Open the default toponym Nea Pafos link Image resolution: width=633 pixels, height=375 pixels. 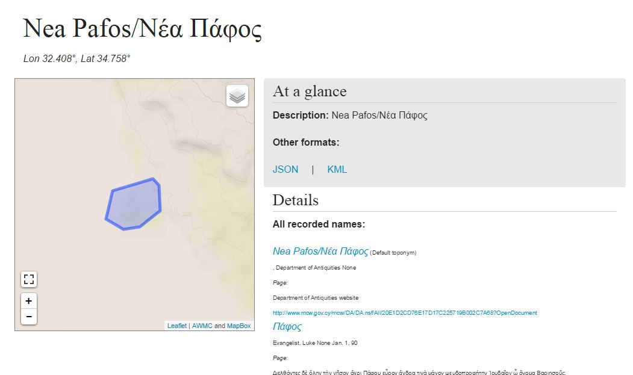pos(320,251)
